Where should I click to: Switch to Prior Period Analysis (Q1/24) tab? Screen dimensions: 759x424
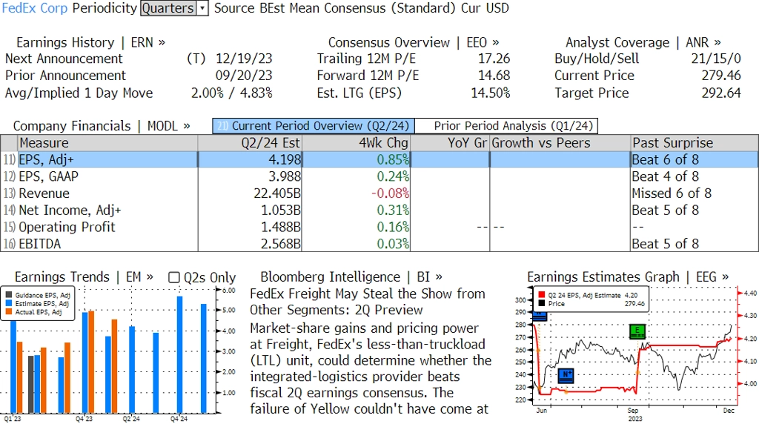click(x=507, y=126)
